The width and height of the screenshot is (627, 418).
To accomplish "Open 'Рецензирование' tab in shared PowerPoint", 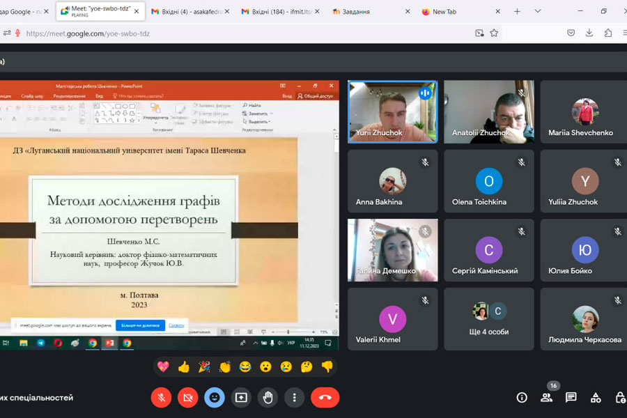I will (x=69, y=96).
